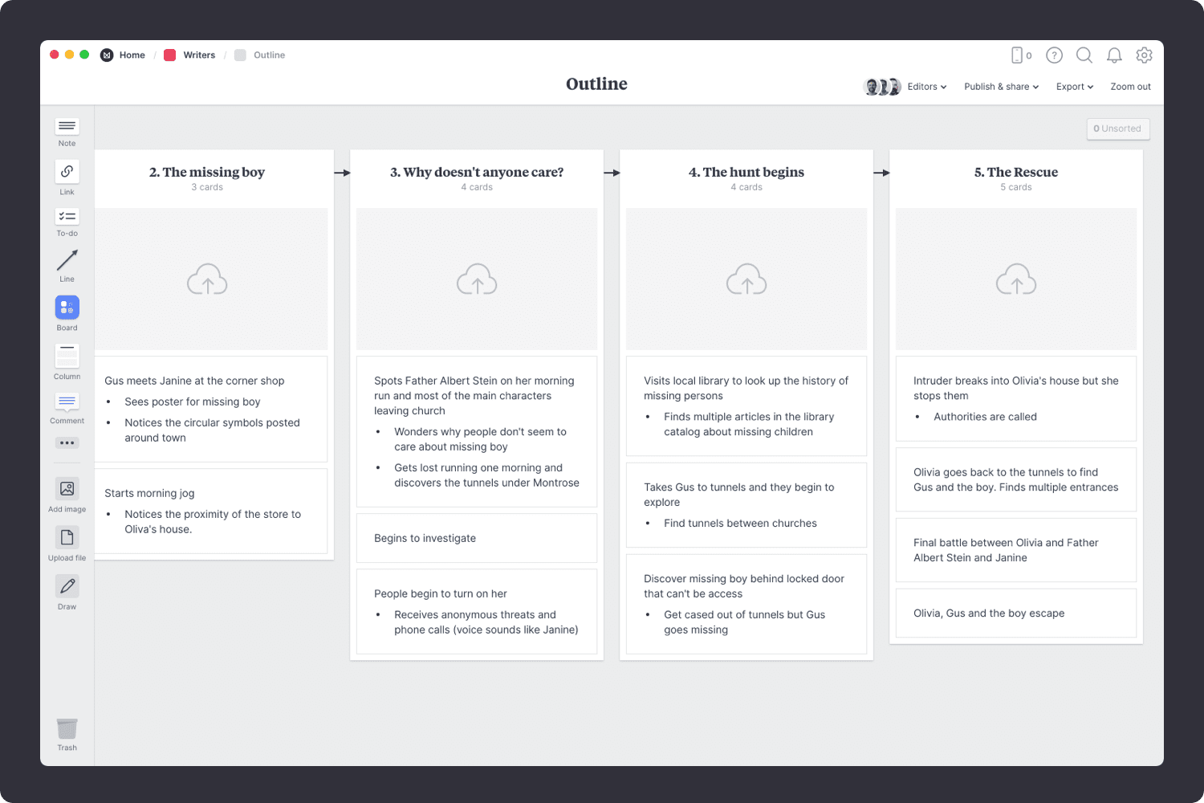Click the Milanote home logo
The height and width of the screenshot is (803, 1204).
click(x=107, y=55)
